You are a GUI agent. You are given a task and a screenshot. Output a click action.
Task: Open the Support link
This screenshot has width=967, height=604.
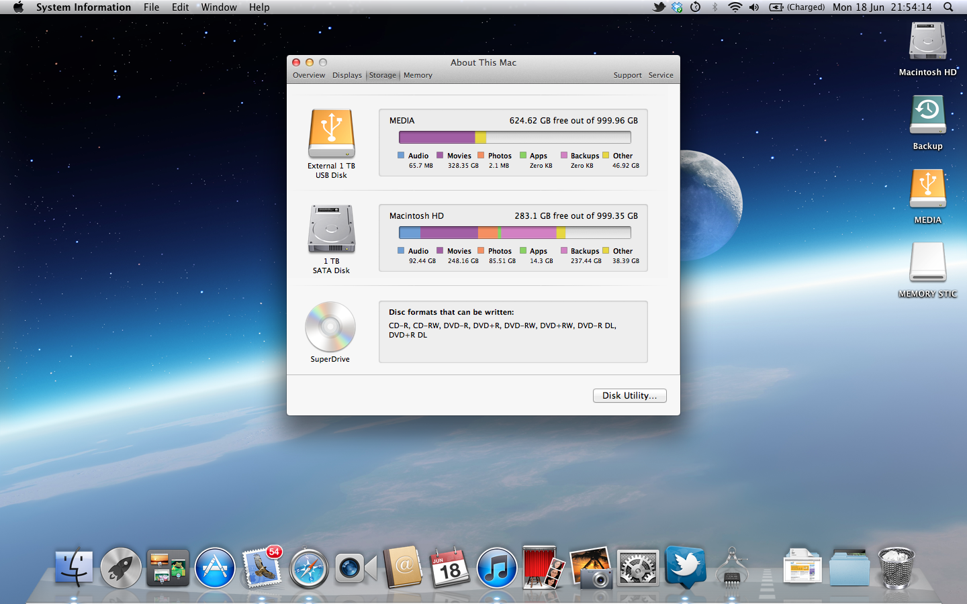coord(628,75)
